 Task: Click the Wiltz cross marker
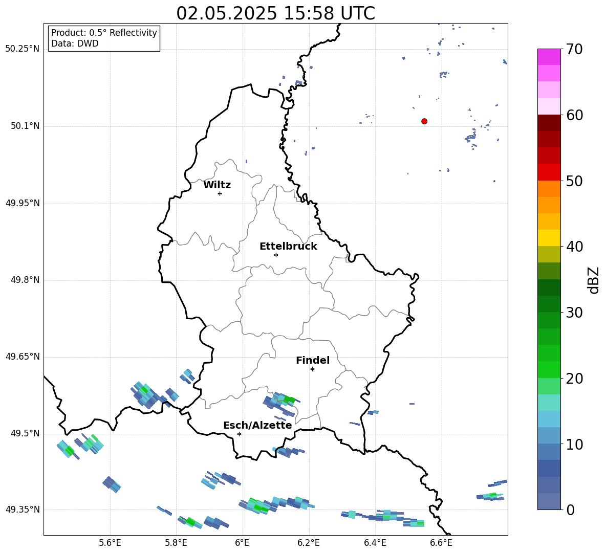point(220,193)
